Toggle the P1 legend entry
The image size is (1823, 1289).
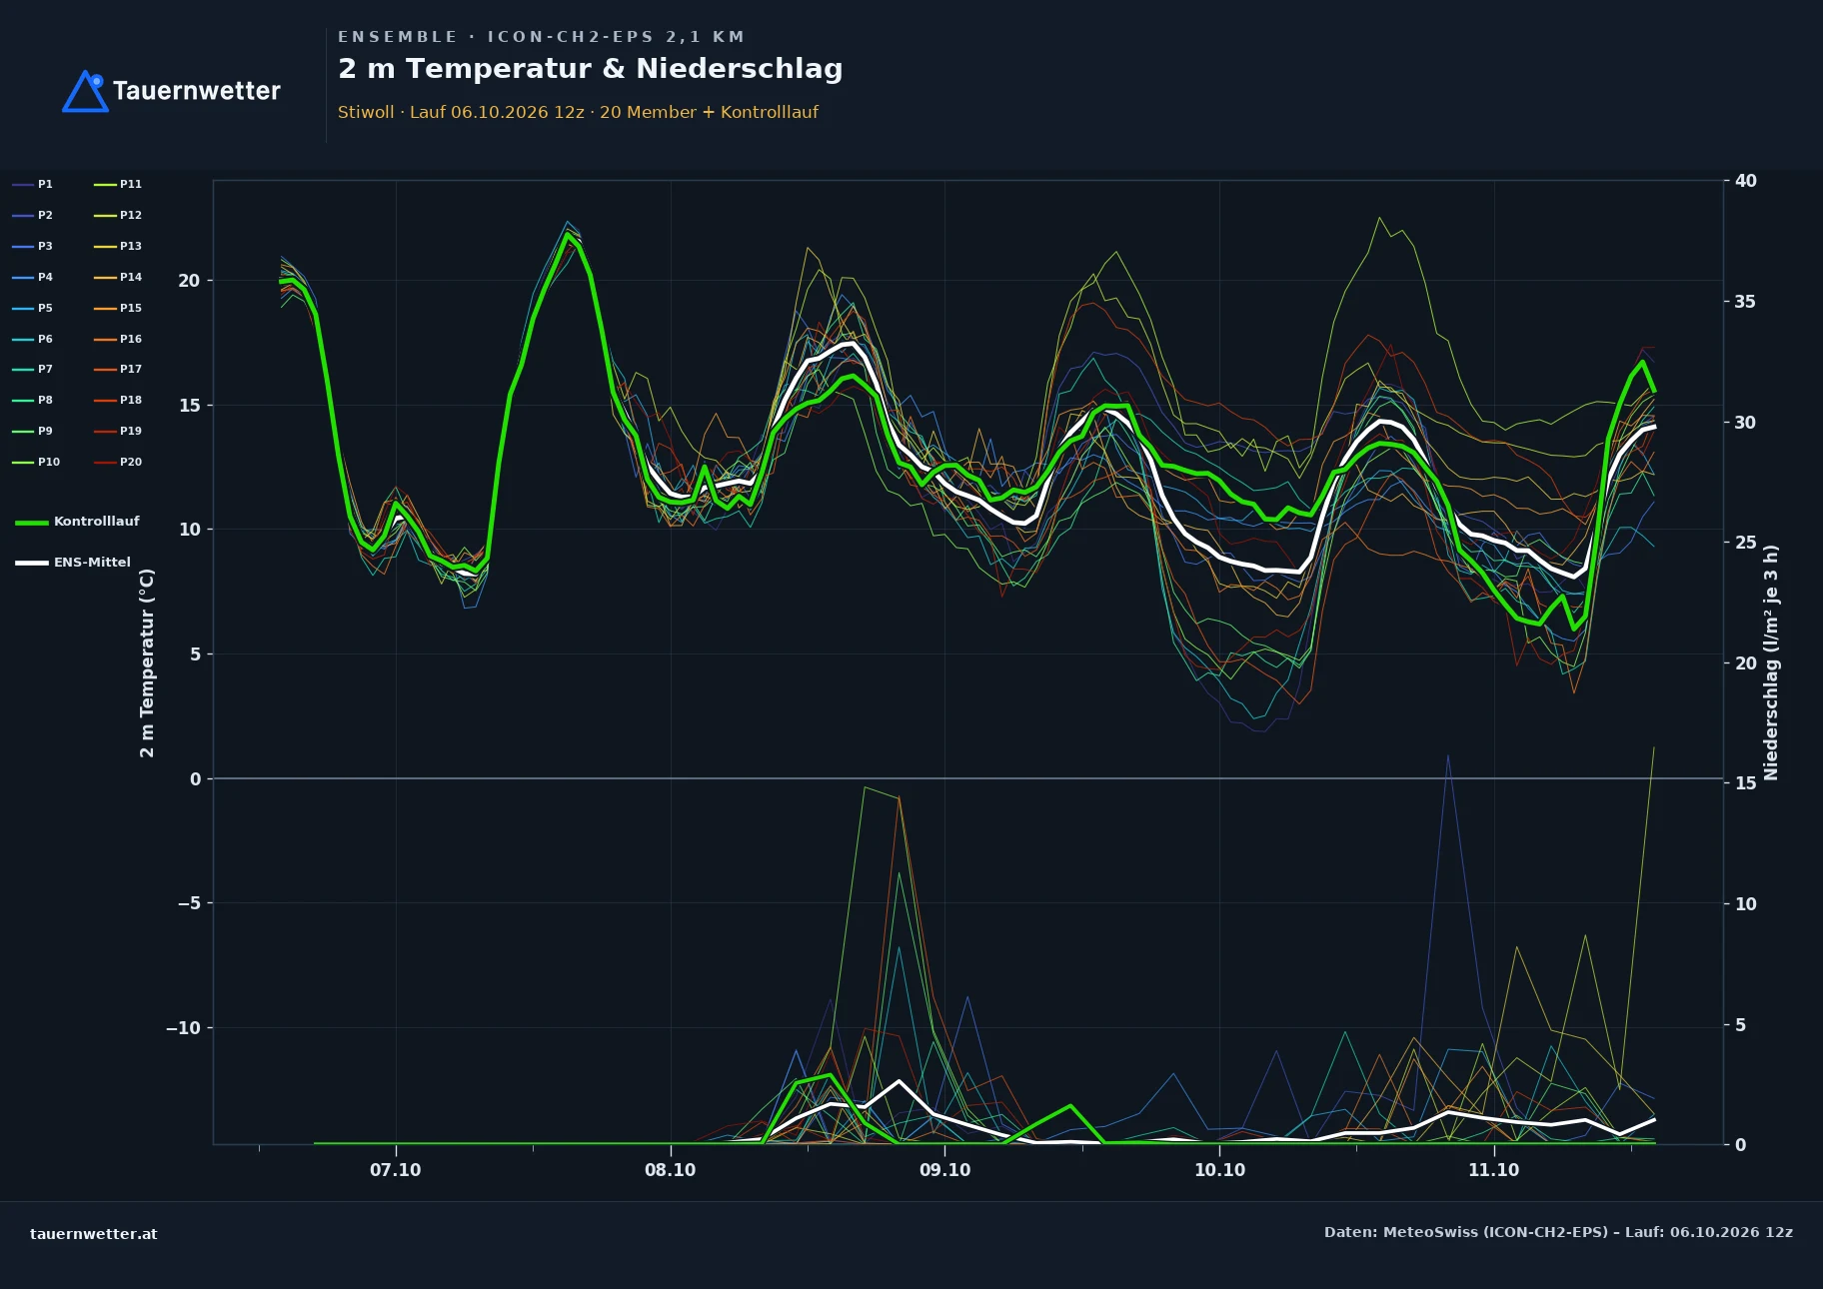(x=32, y=184)
